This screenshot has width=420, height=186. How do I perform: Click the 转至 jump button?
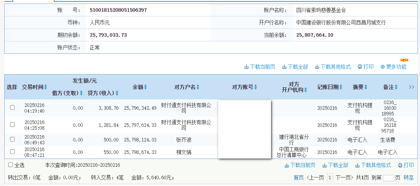pos(409,178)
